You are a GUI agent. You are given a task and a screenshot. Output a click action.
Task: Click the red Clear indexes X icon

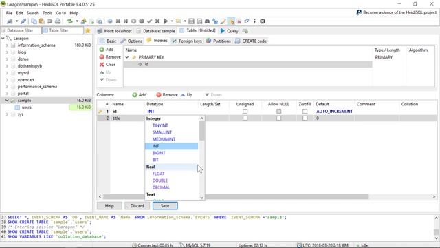102,65
